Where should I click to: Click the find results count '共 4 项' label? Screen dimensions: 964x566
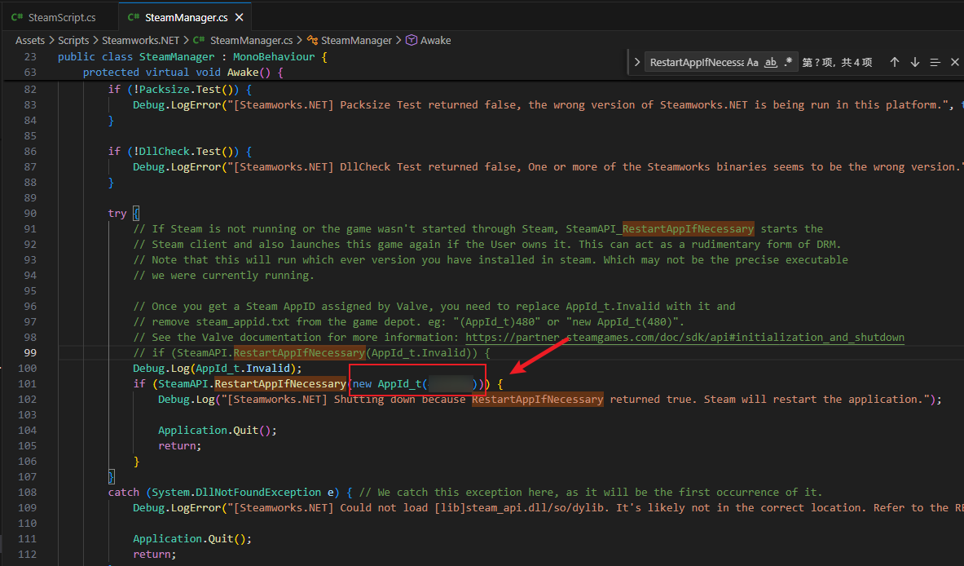tap(856, 62)
